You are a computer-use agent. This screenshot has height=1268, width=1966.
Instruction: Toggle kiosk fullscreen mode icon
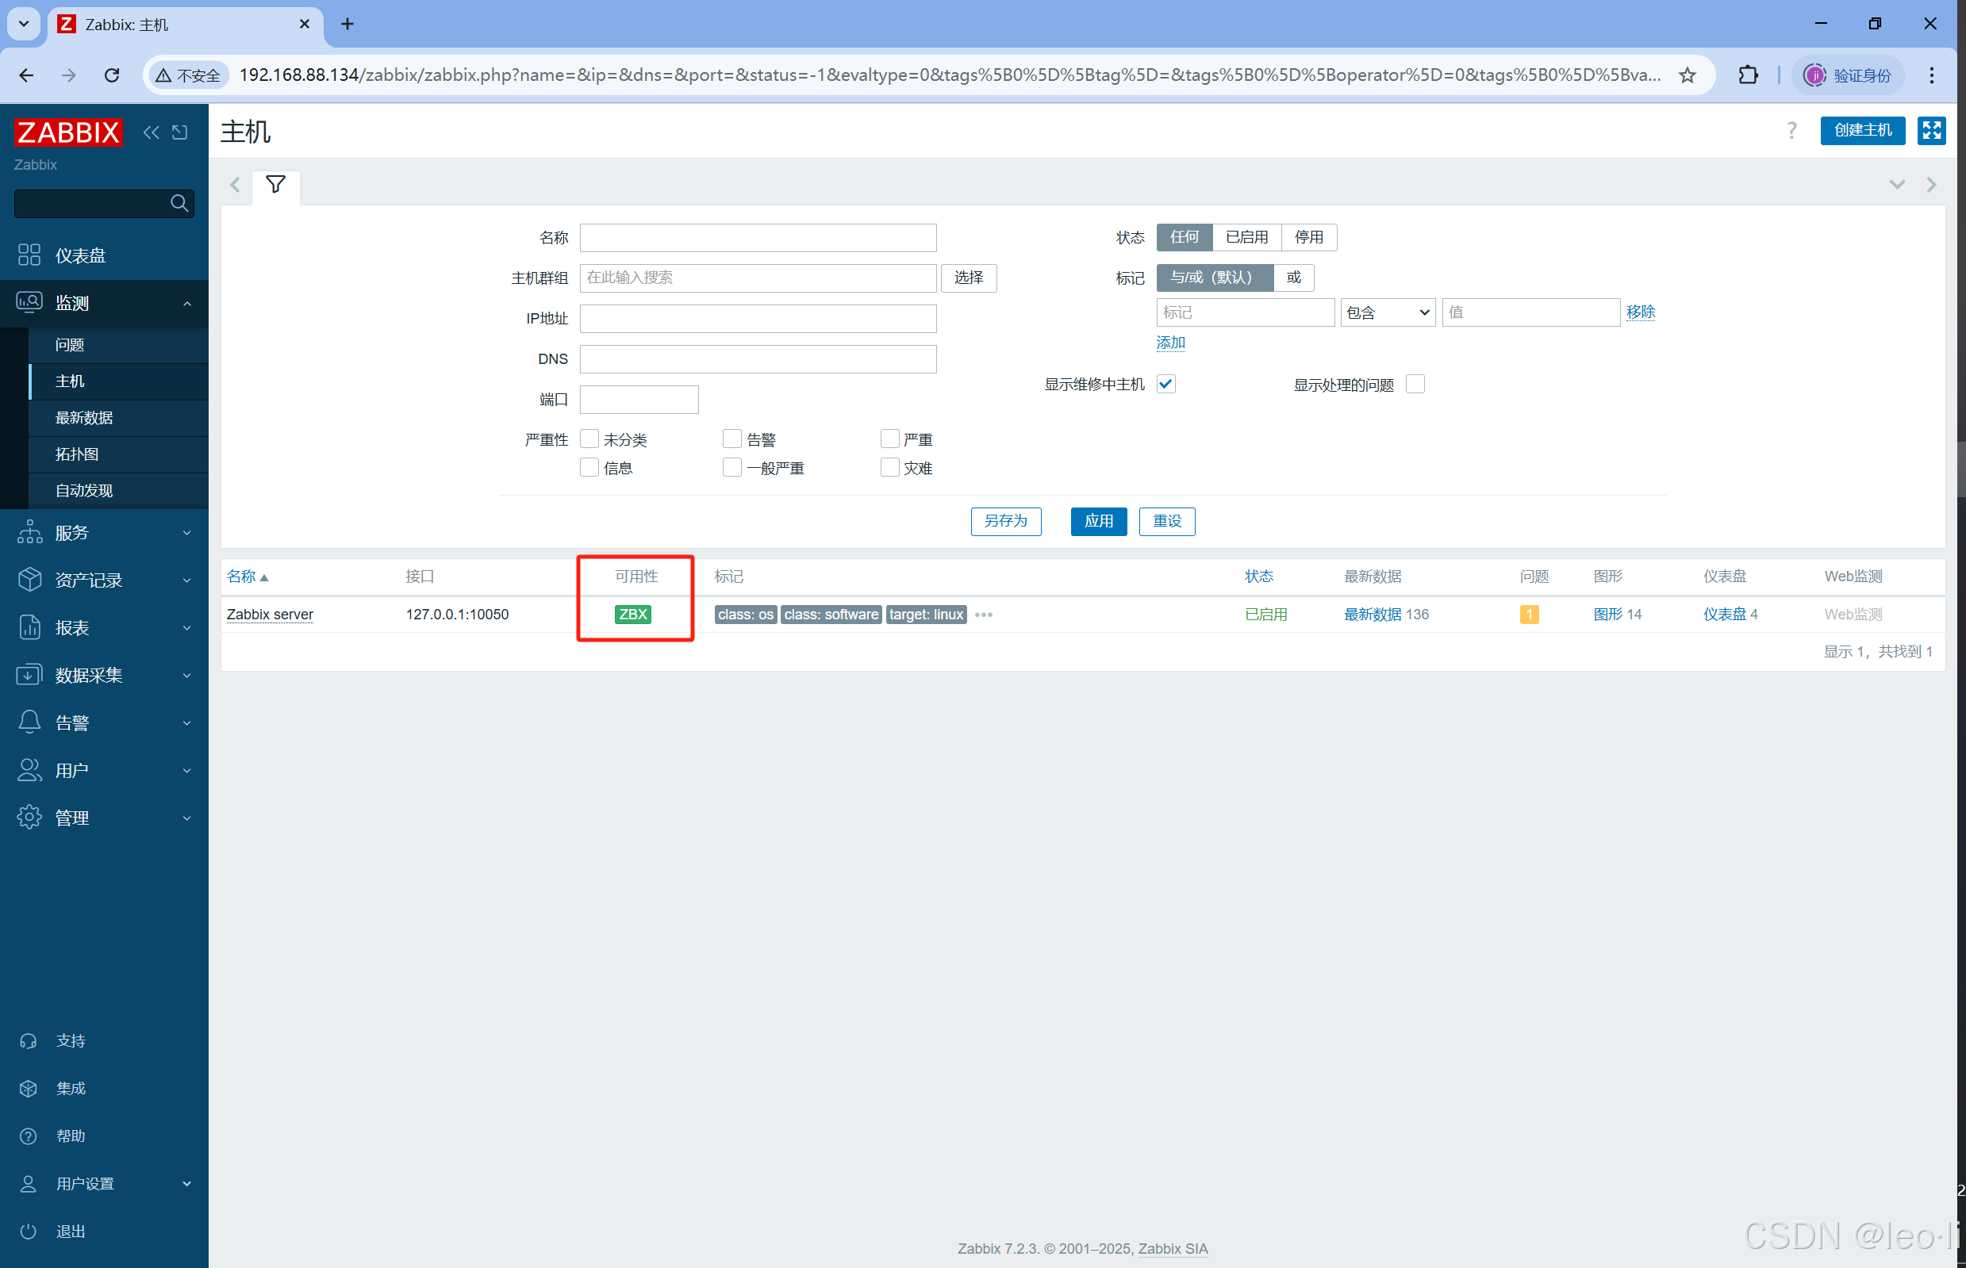[1930, 130]
